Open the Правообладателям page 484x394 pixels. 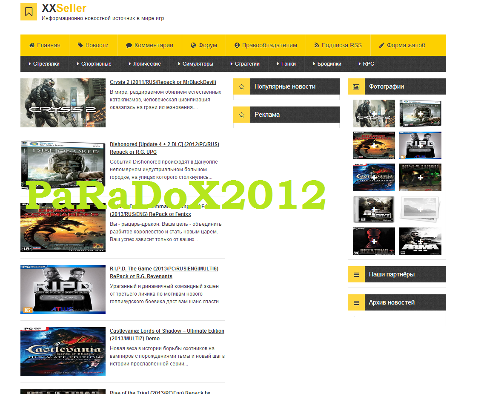[266, 46]
